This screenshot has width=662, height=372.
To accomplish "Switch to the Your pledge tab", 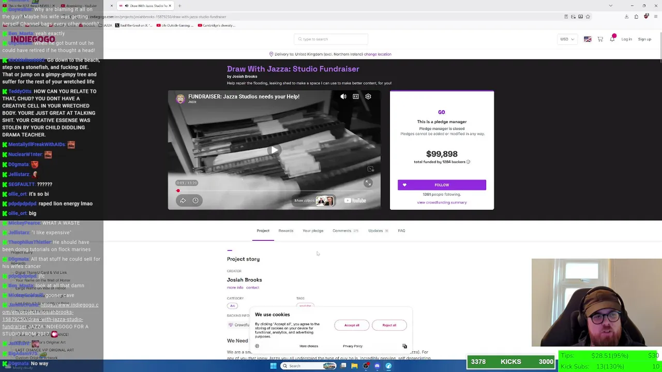I will [x=313, y=231].
